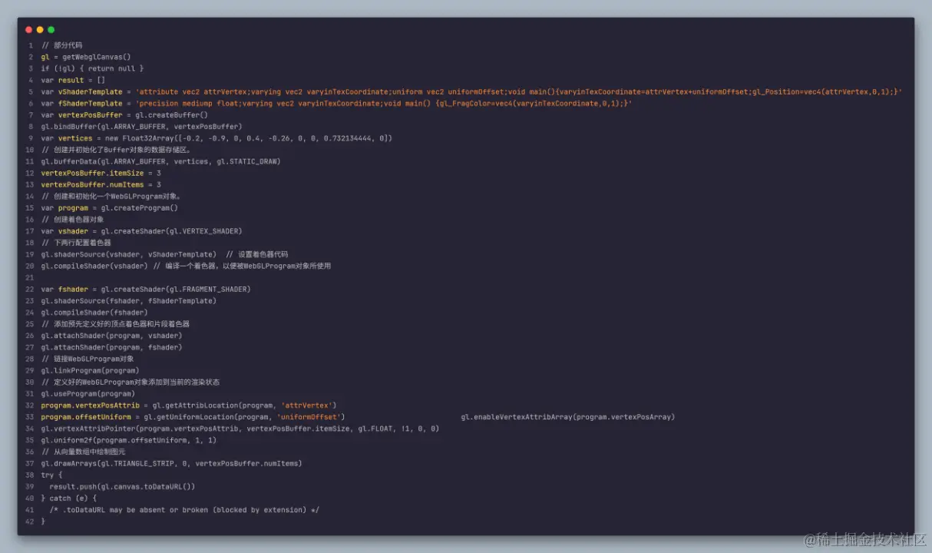Click 'var vertexPosBuffer = gl.createBuffer()'
Image resolution: width=932 pixels, height=553 pixels.
124,115
